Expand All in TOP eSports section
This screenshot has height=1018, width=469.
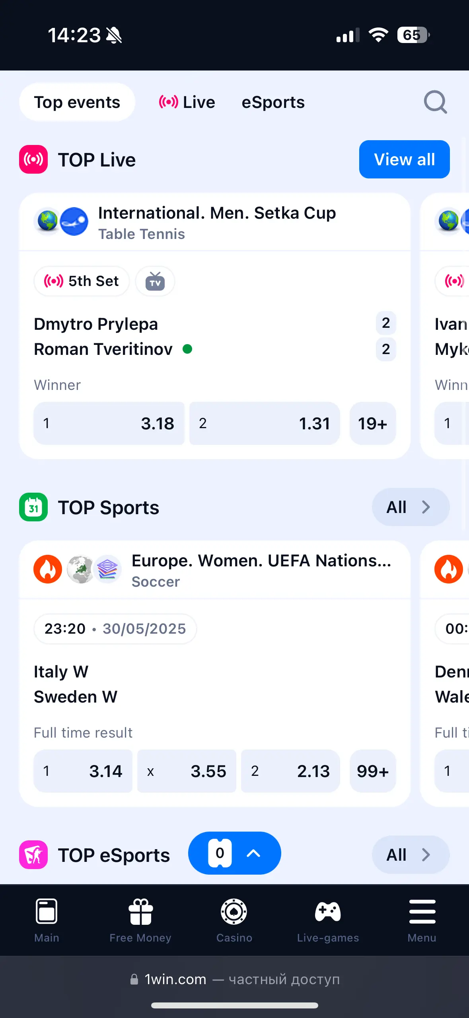point(411,855)
